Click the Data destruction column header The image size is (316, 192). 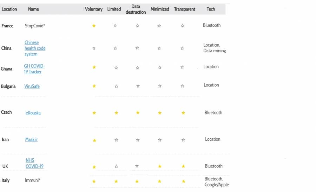(x=136, y=9)
